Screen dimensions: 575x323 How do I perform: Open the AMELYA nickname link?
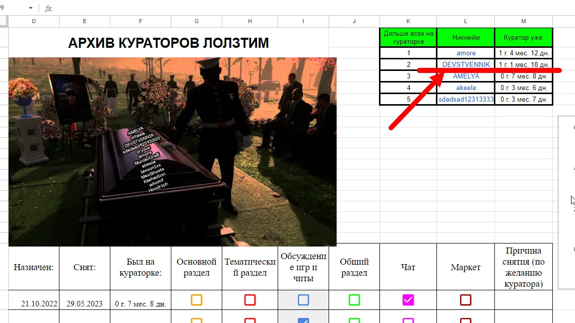pyautogui.click(x=466, y=76)
